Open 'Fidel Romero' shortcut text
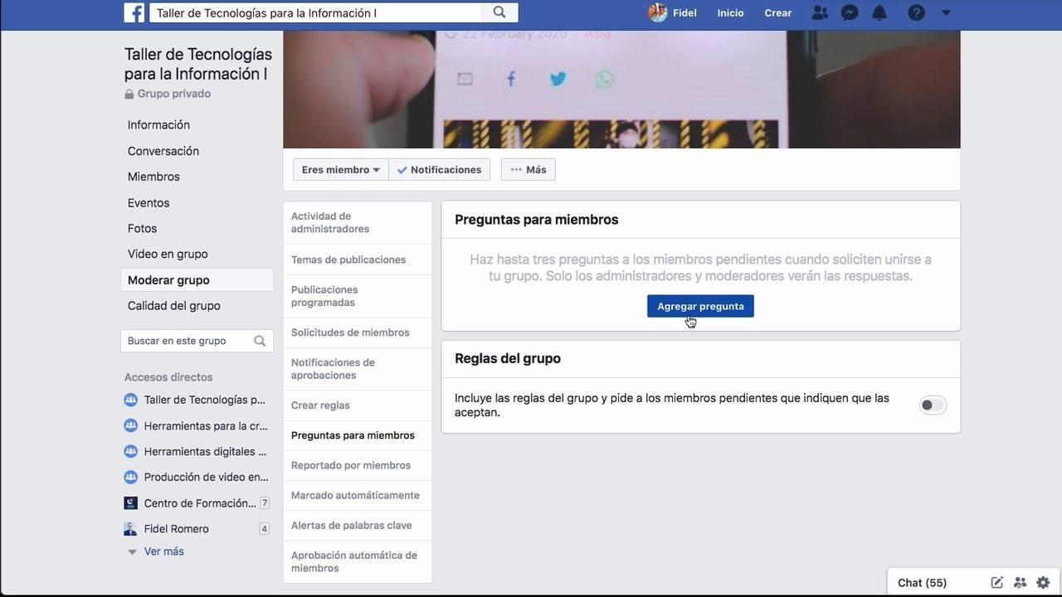This screenshot has width=1062, height=597. click(x=177, y=529)
